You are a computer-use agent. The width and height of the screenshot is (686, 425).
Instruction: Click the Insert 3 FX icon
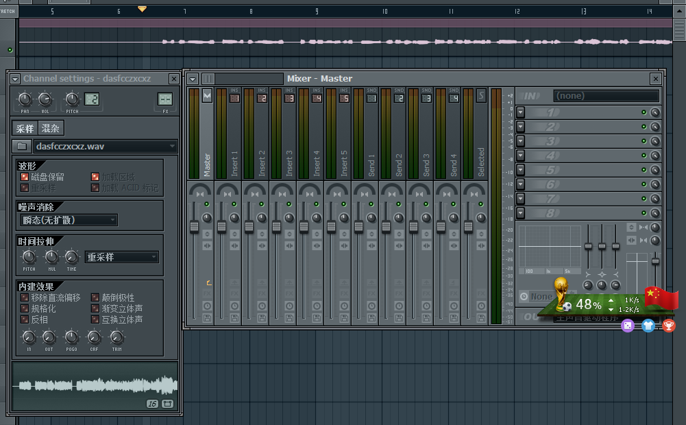pyautogui.click(x=290, y=293)
